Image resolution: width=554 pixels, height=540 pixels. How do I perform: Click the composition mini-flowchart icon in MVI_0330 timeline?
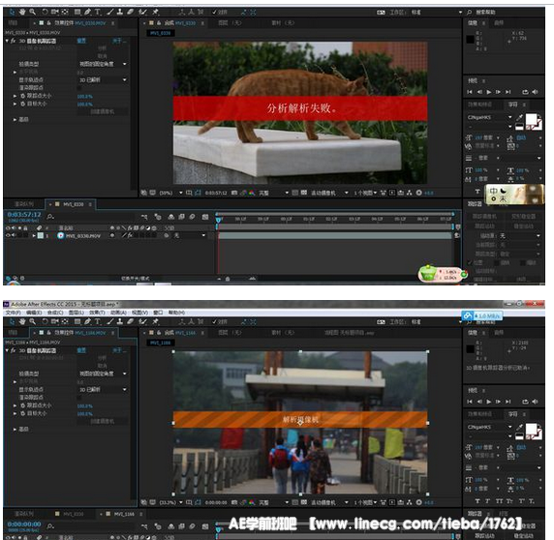click(144, 217)
